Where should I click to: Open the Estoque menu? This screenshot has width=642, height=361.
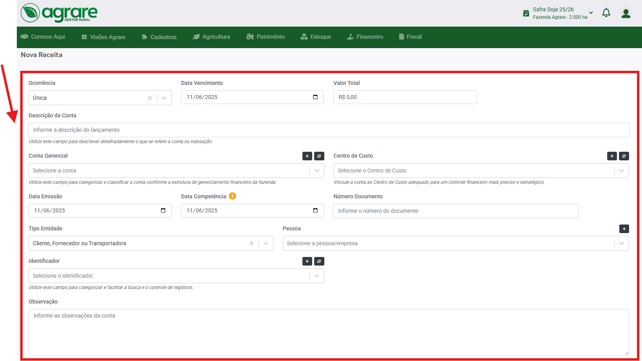click(x=316, y=37)
